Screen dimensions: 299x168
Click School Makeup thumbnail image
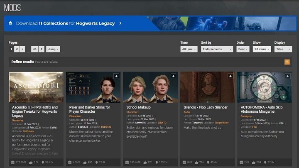click(150, 87)
